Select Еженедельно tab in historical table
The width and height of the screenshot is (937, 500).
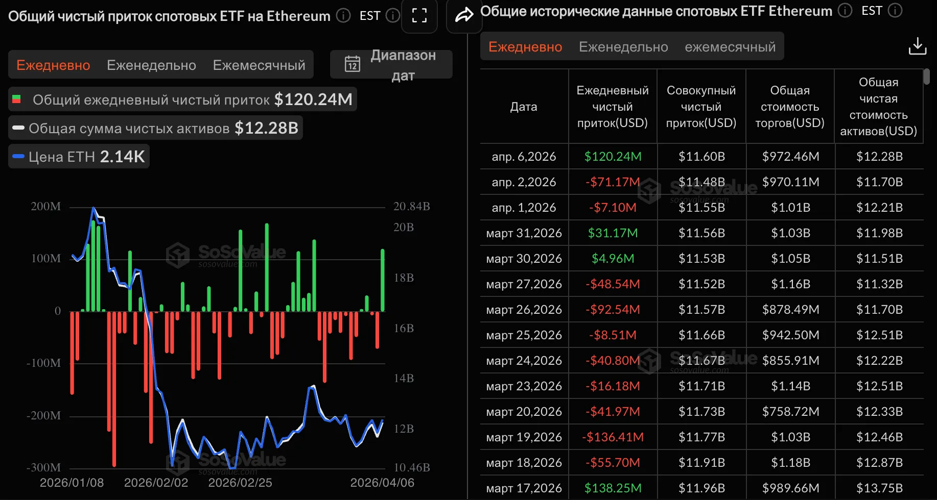(x=623, y=47)
